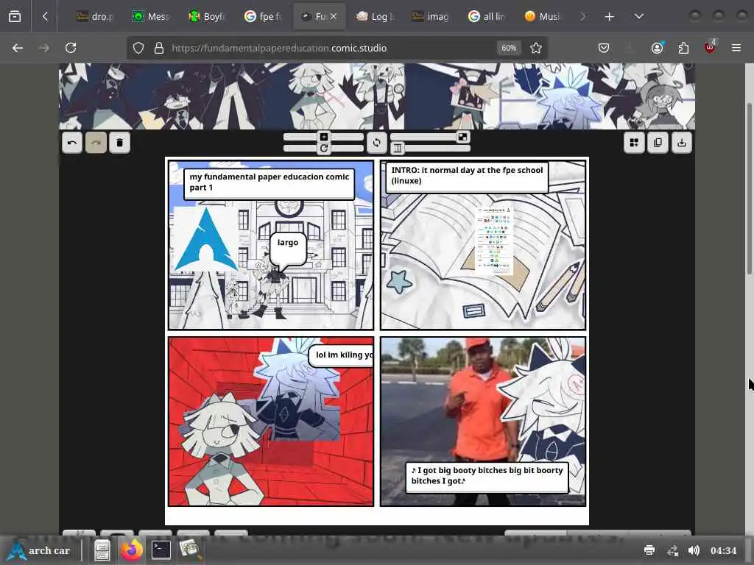754x565 pixels.
Task: Undo the last comic edit
Action: click(x=72, y=143)
